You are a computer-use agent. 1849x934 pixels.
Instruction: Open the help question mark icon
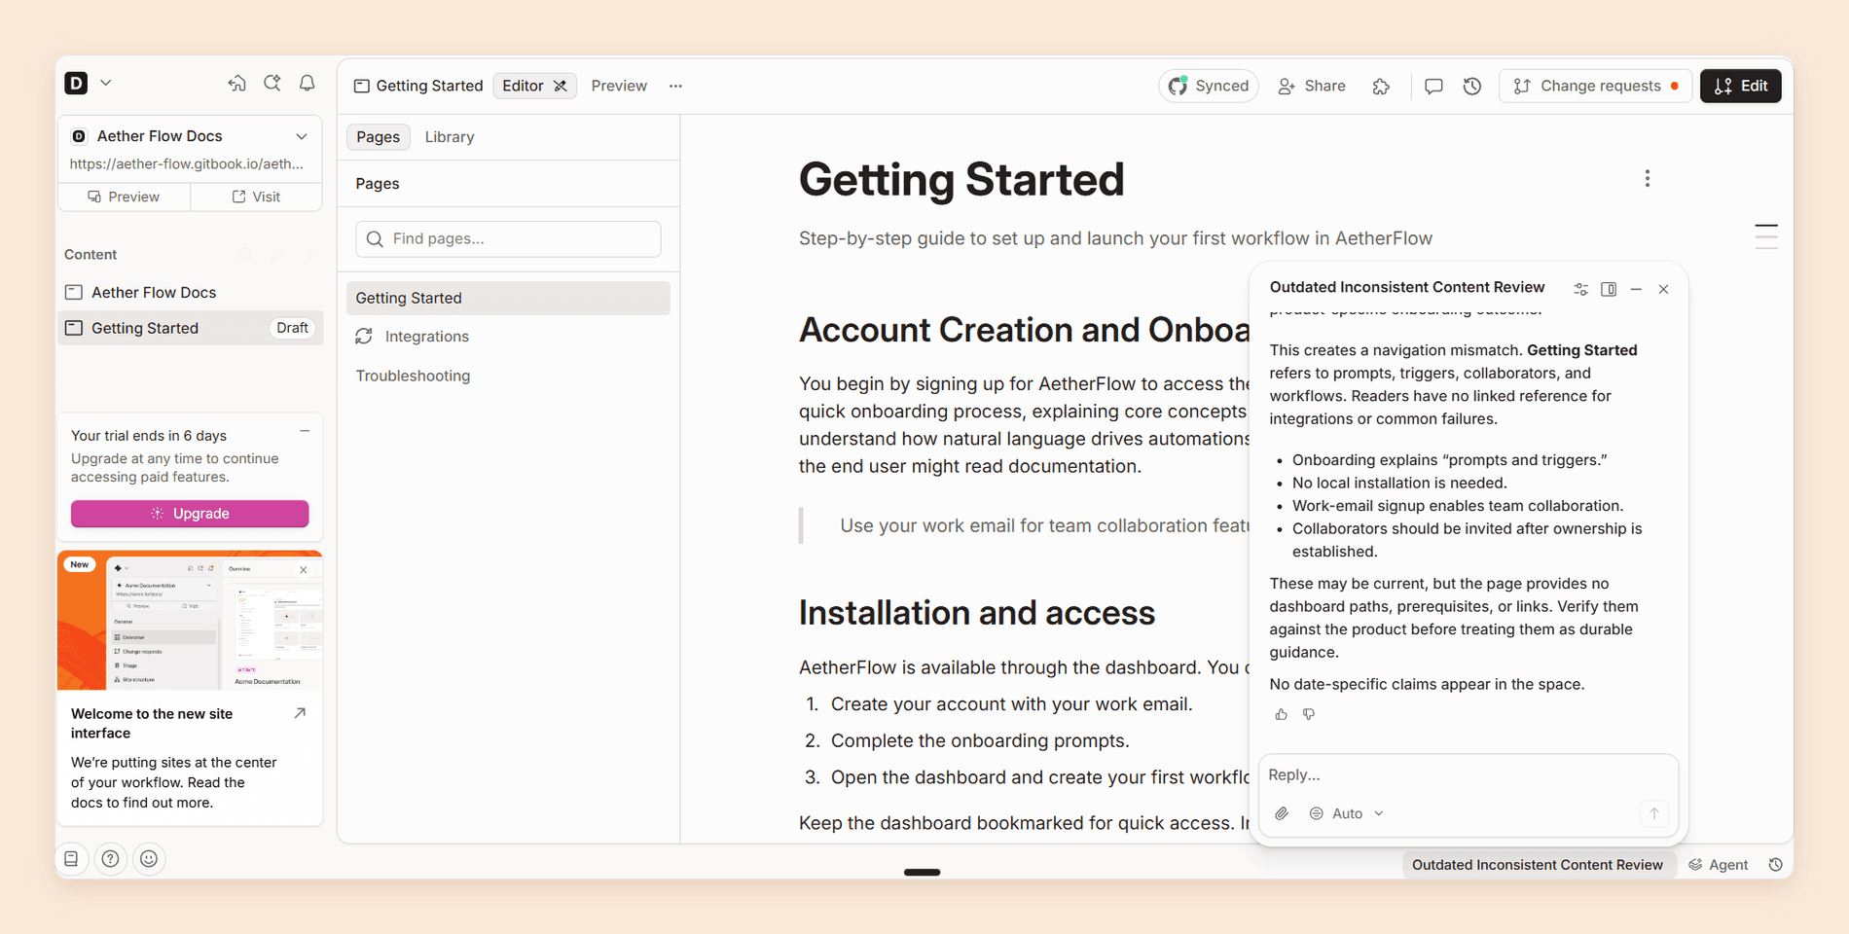[x=111, y=859]
